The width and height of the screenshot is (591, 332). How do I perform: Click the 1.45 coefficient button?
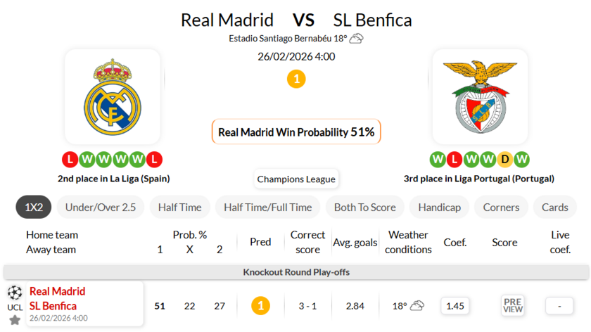(455, 305)
